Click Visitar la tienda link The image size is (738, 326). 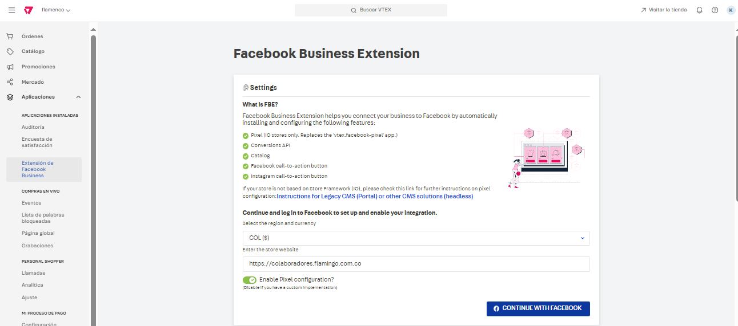pyautogui.click(x=664, y=10)
